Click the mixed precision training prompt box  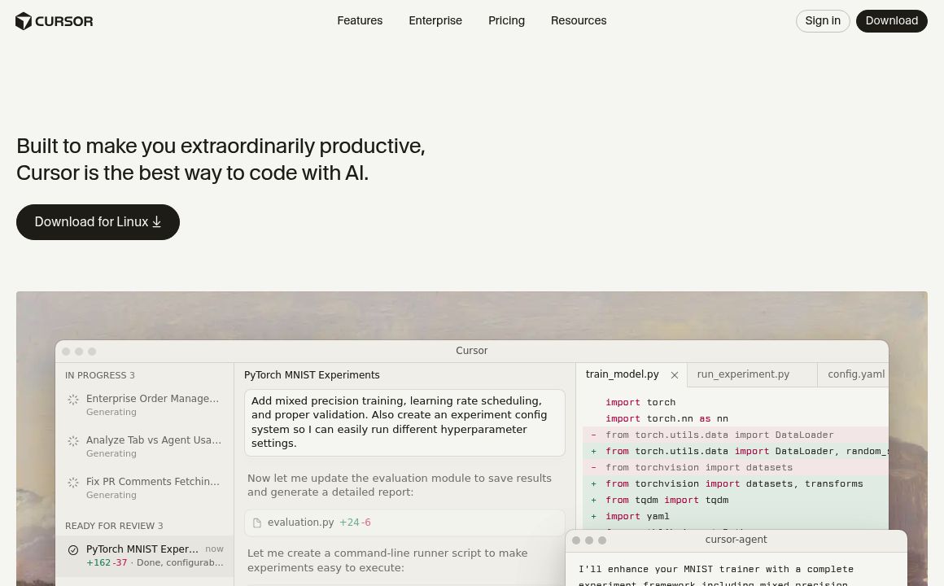click(404, 422)
